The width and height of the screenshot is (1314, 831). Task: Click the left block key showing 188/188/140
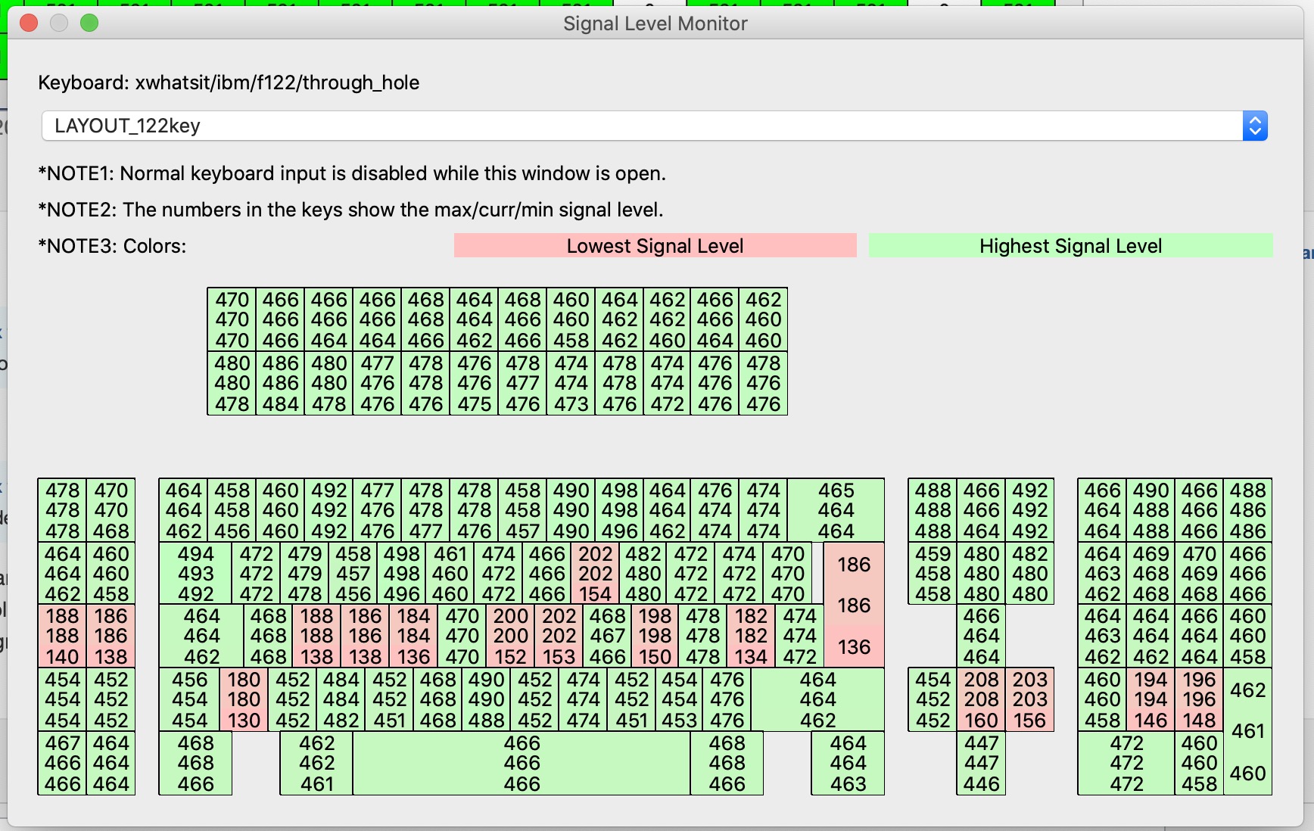point(62,636)
